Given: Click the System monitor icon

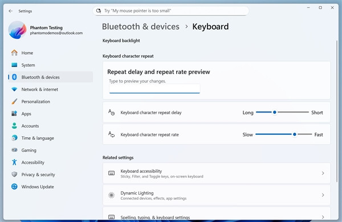Looking at the screenshot, I should click(14, 65).
